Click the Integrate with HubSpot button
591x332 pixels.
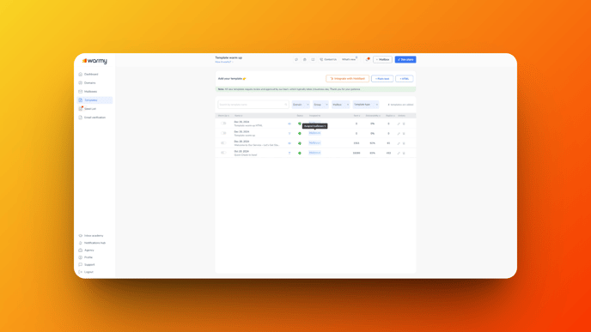348,79
